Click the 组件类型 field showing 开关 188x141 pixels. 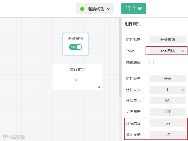coord(168,79)
